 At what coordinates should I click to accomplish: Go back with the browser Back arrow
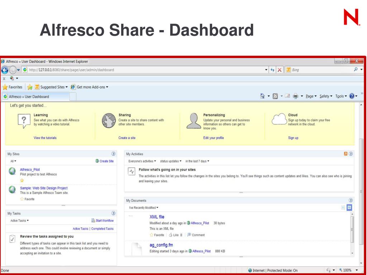coord(5,70)
